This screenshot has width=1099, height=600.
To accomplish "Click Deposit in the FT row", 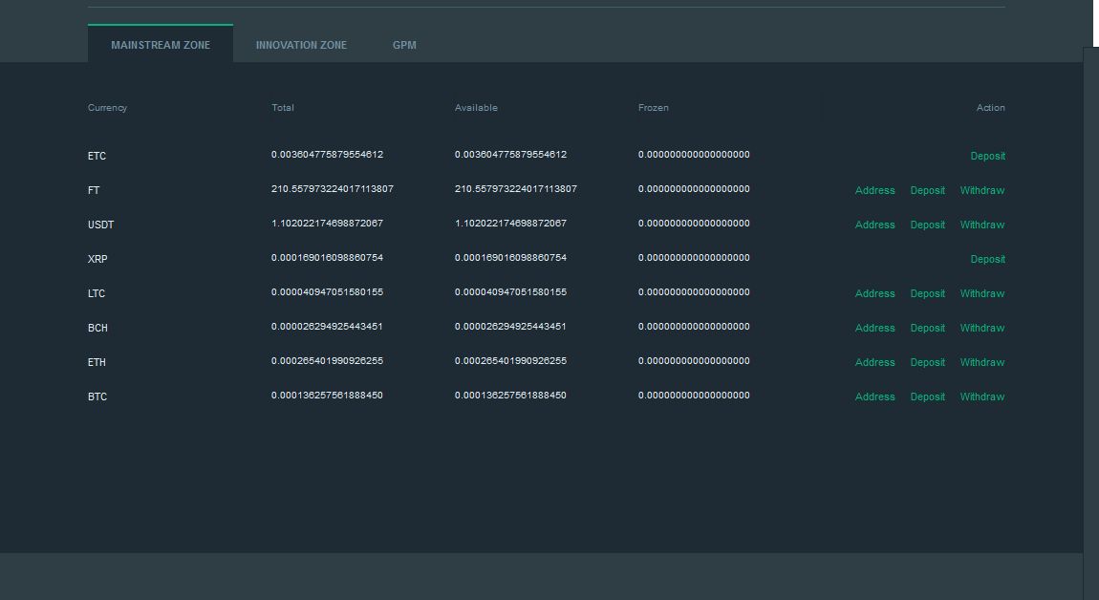I will (x=927, y=191).
